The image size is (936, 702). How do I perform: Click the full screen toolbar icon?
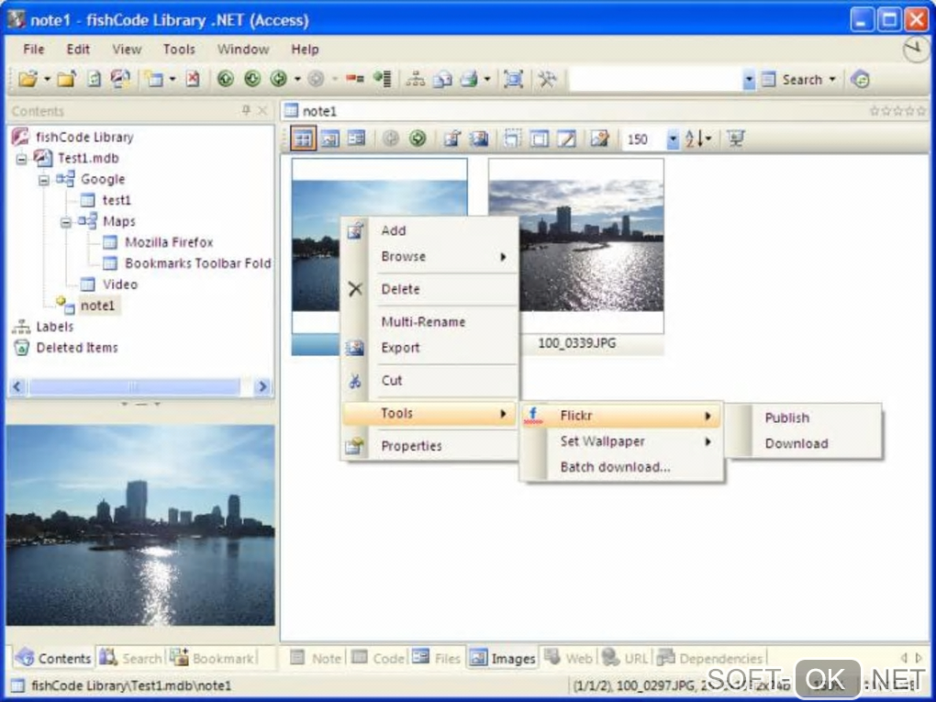click(x=513, y=79)
